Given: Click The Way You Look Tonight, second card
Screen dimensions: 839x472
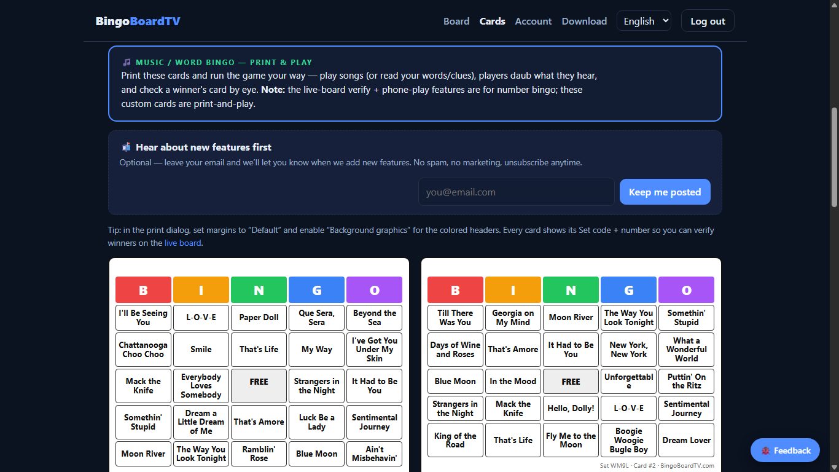Looking at the screenshot, I should point(628,318).
